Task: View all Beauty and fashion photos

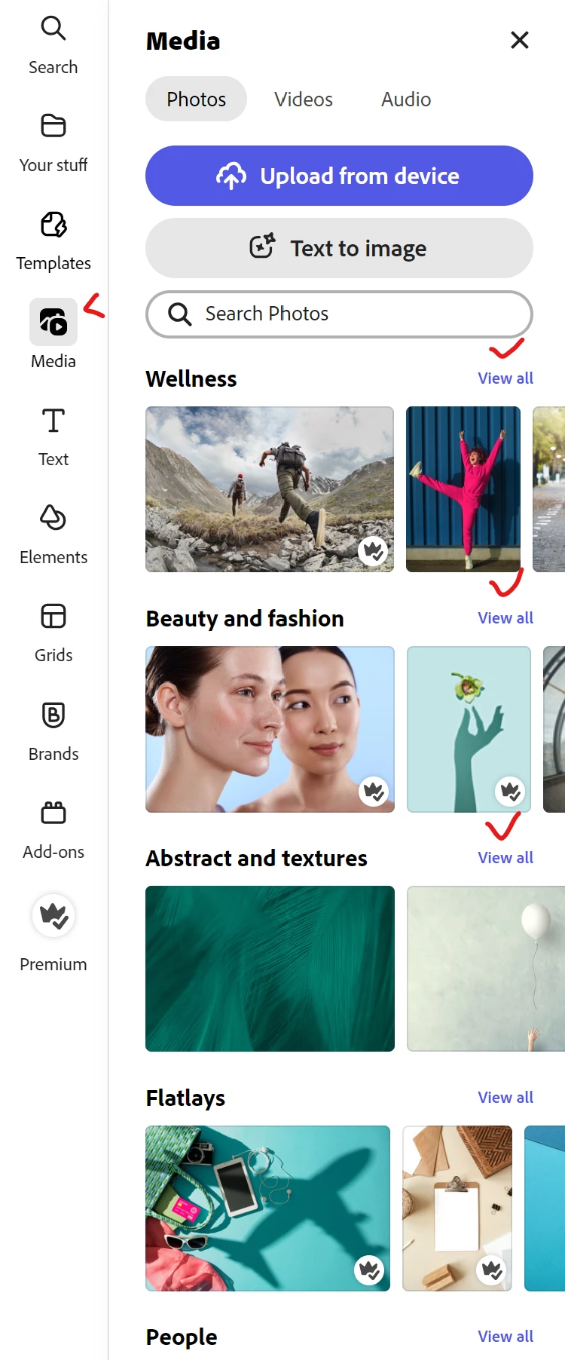Action: point(505,618)
